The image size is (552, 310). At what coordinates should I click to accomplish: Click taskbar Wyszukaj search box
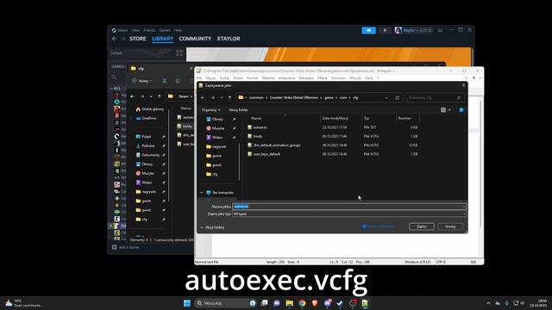[225, 303]
